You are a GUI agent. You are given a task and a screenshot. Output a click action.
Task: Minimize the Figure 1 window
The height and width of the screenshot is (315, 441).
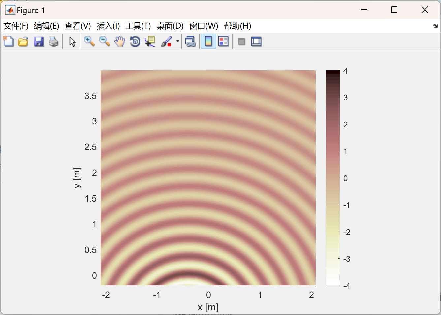coord(364,10)
